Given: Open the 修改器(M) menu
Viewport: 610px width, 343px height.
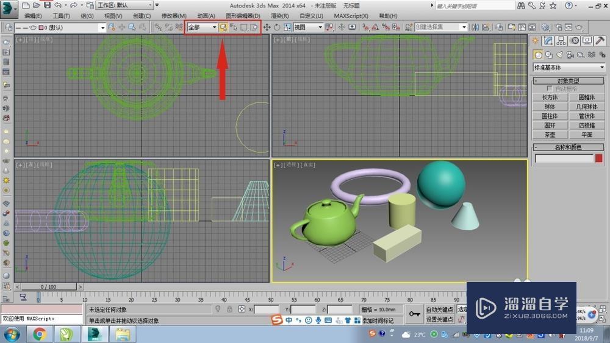Looking at the screenshot, I should pyautogui.click(x=174, y=16).
